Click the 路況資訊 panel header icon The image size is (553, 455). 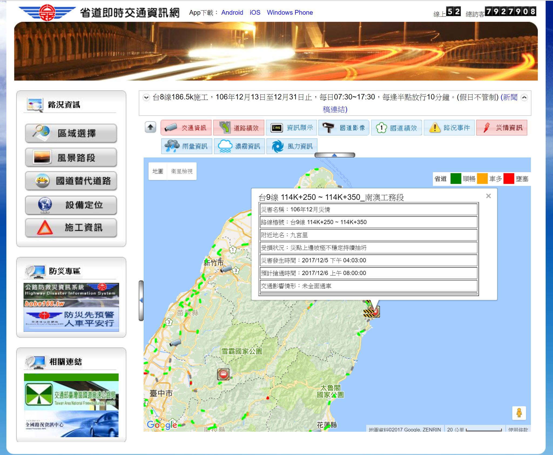(x=35, y=105)
